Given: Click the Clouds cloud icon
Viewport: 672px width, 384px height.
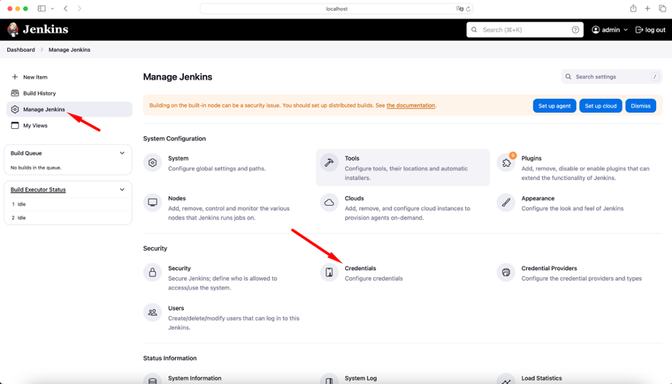Looking at the screenshot, I should coord(329,203).
